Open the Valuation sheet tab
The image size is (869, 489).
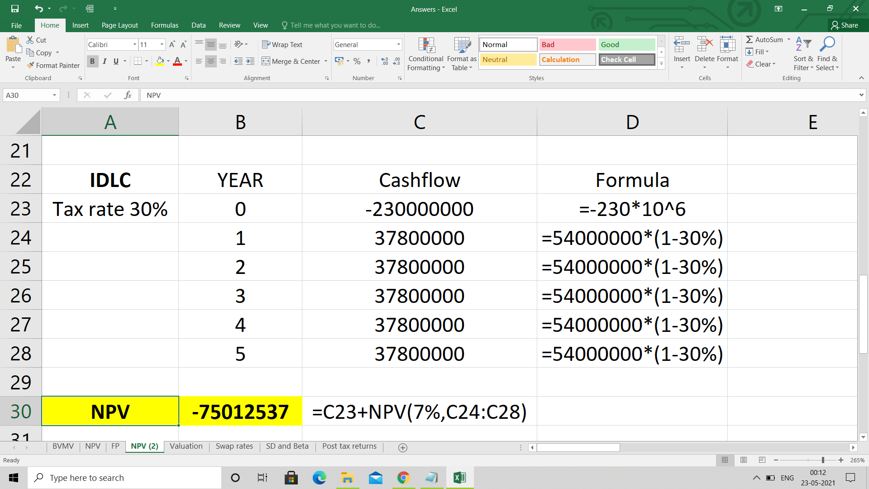click(x=186, y=446)
